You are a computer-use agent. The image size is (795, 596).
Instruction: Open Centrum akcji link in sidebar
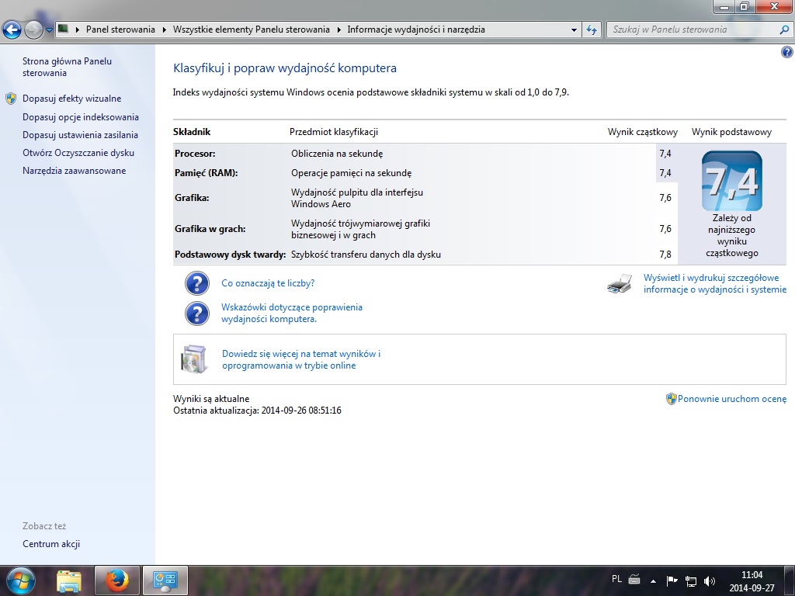51,544
